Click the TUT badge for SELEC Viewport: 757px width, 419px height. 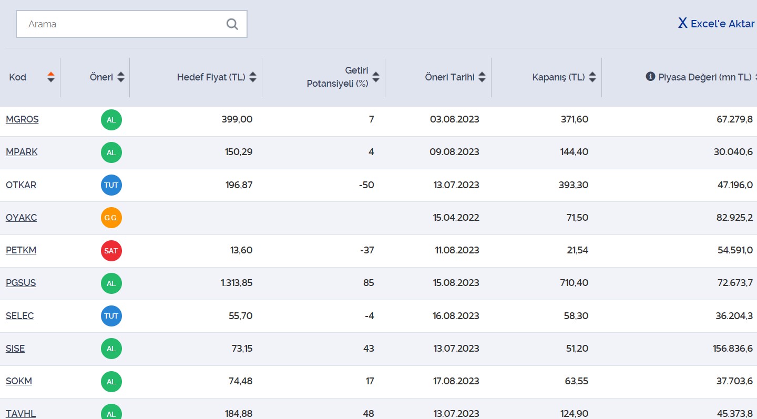pyautogui.click(x=111, y=316)
